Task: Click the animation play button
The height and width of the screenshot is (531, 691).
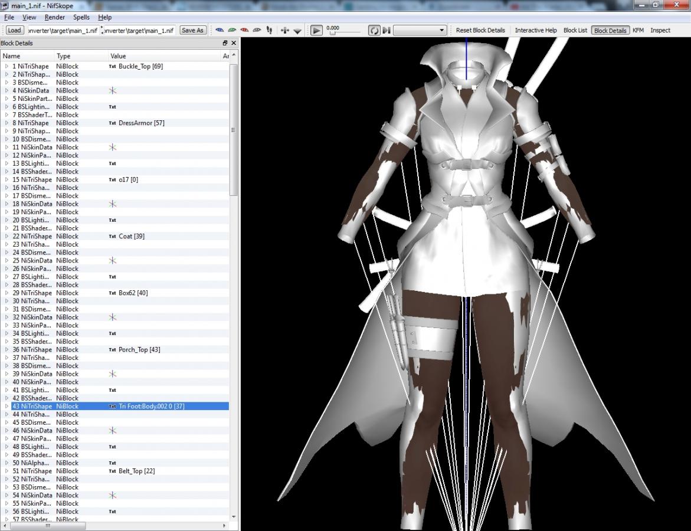Action: pyautogui.click(x=317, y=30)
